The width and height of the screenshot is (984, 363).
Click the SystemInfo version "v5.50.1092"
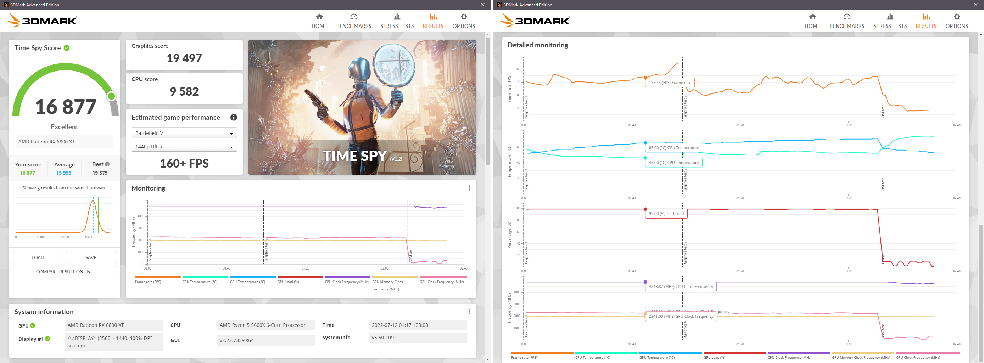click(x=418, y=338)
